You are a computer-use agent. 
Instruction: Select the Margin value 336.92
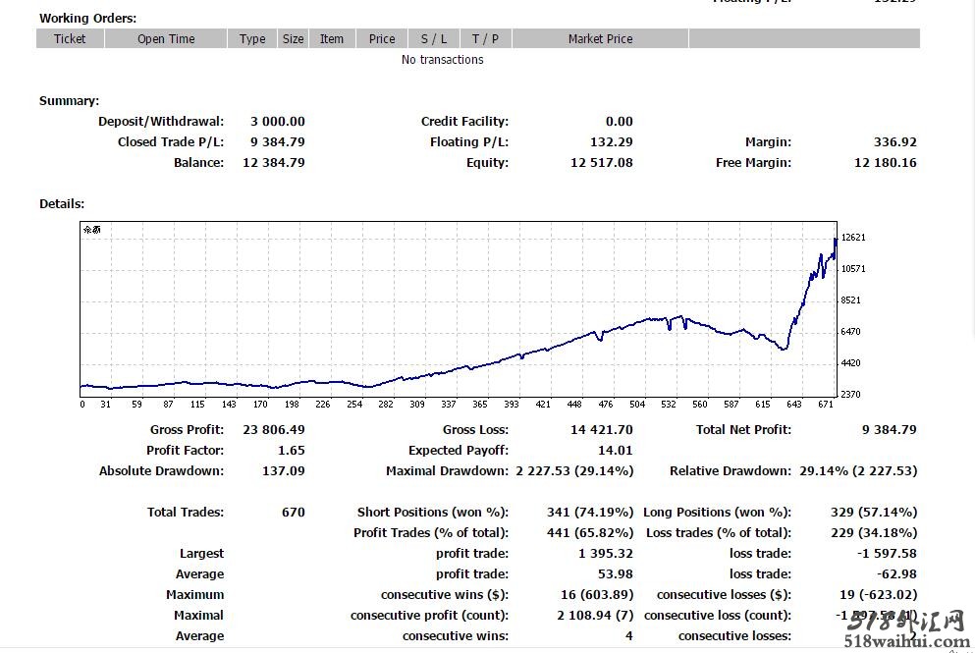[x=894, y=141]
